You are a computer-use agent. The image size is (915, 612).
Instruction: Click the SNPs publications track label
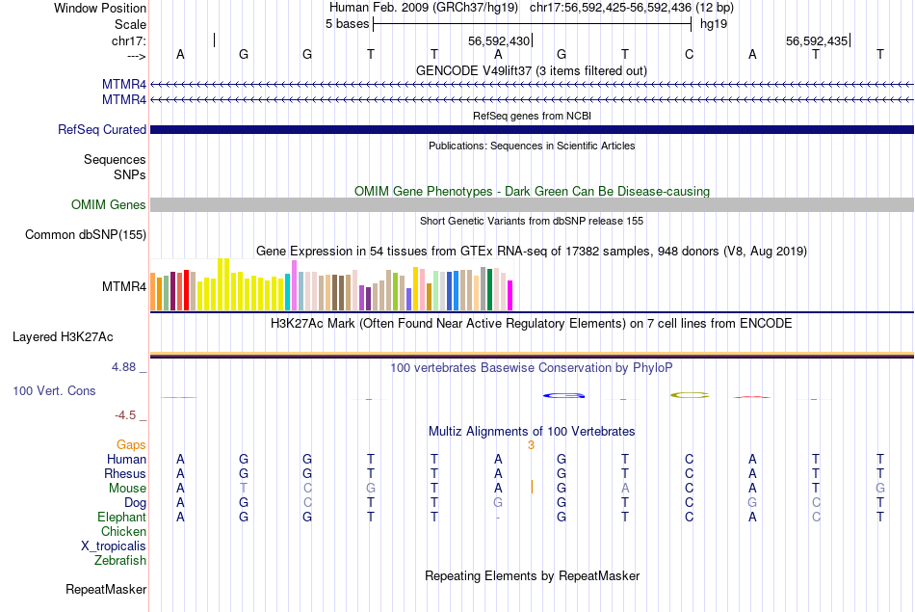click(x=130, y=174)
